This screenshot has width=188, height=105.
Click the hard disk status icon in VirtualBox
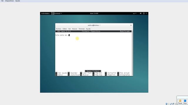point(167,104)
